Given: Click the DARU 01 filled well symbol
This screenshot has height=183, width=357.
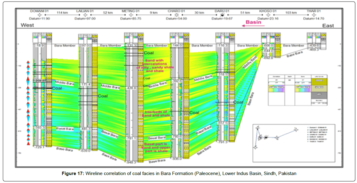Looking at the screenshot, I should coord(222,15).
